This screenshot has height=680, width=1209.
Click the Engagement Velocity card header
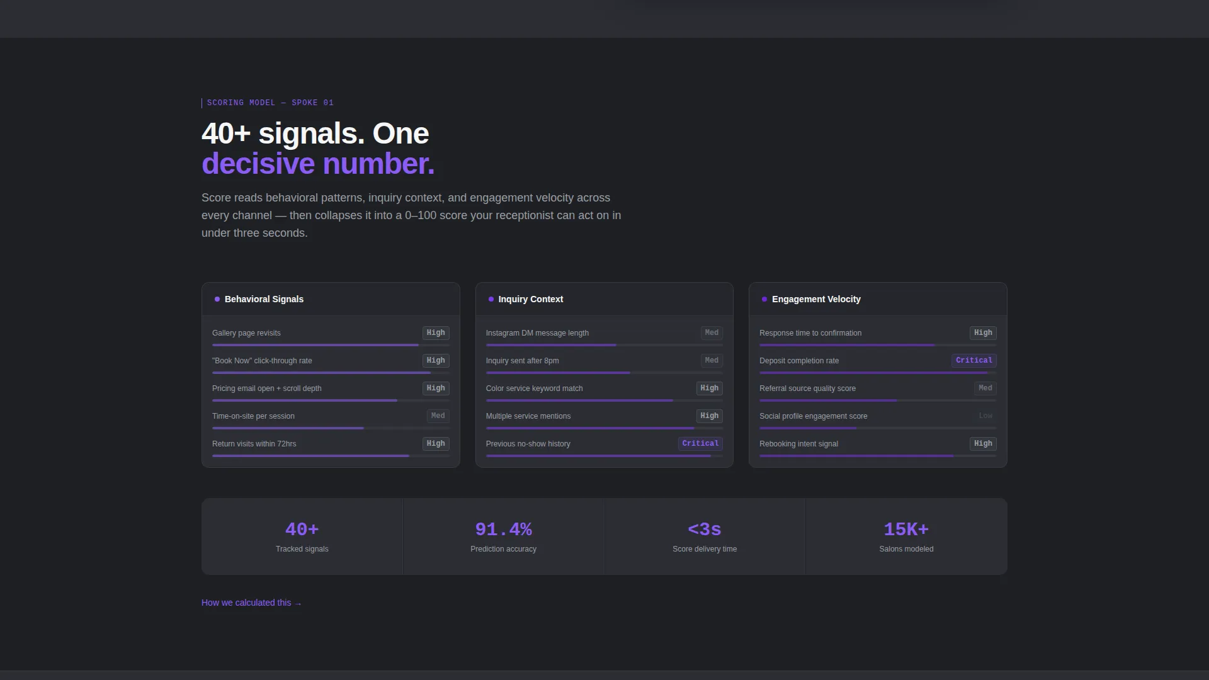click(878, 299)
